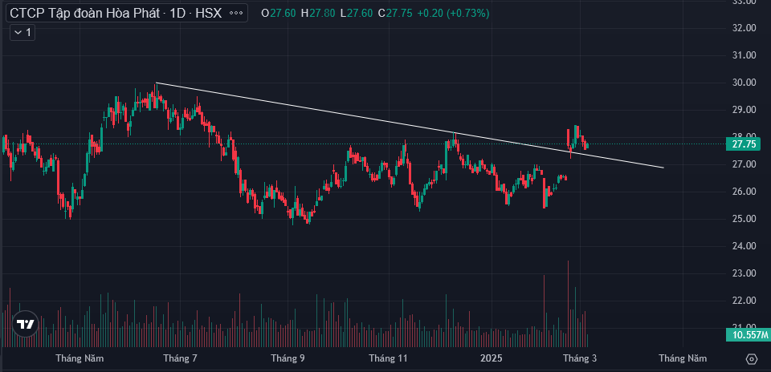Open chart settings gear at bottom right

[x=752, y=359]
